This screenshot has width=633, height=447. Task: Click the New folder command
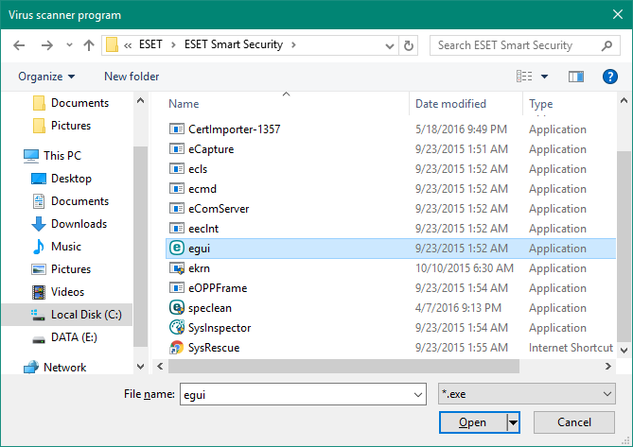tap(132, 77)
